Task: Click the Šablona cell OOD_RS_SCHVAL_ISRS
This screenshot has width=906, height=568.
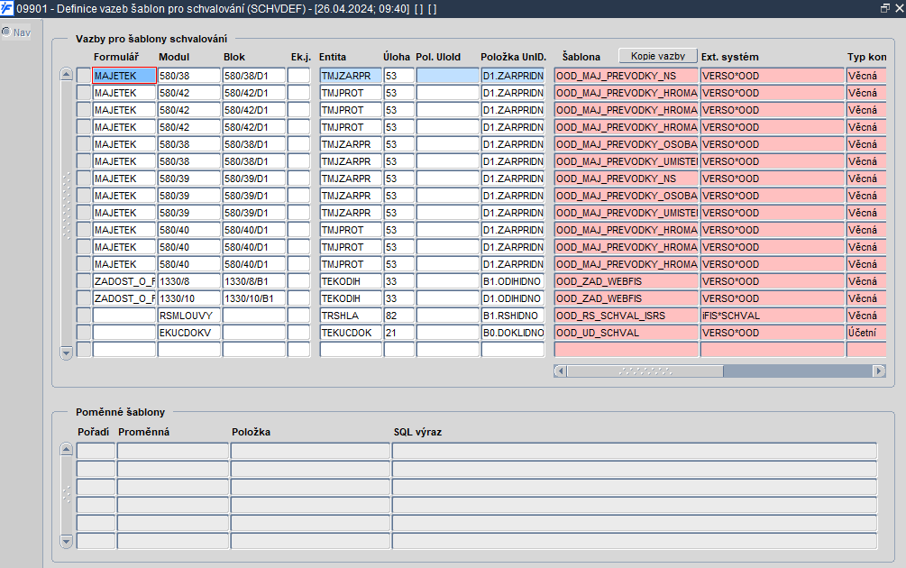Action: coord(627,316)
